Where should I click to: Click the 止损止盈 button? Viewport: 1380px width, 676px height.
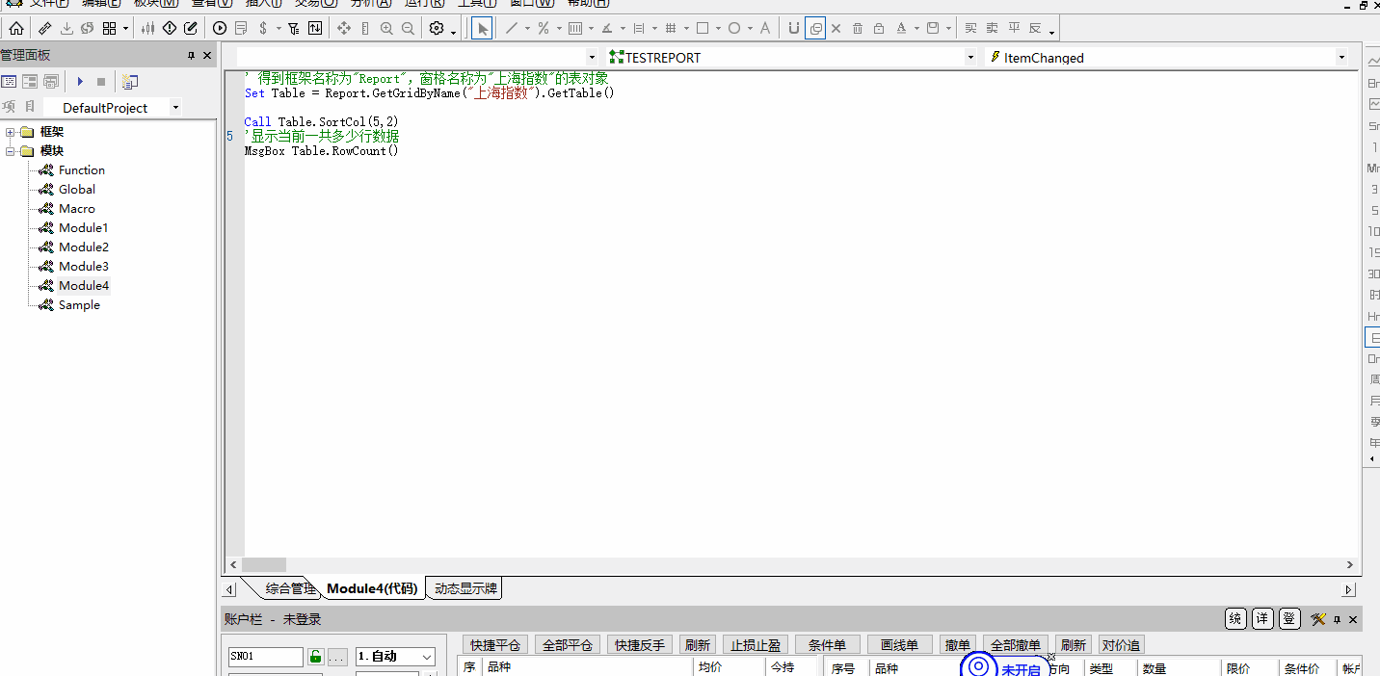[756, 645]
